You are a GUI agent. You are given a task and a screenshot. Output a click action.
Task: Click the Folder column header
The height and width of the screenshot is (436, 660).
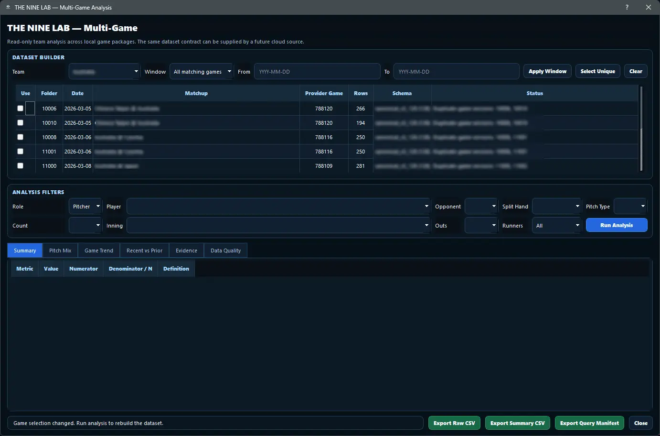49,93
